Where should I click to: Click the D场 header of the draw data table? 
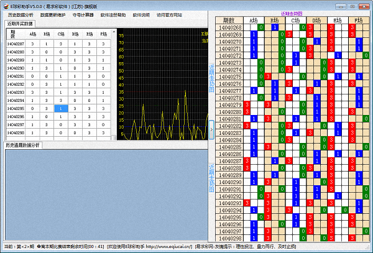click(x=75, y=34)
